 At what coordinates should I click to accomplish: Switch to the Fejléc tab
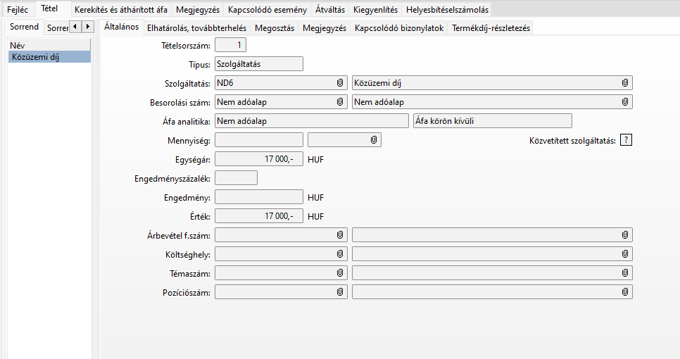tap(17, 10)
